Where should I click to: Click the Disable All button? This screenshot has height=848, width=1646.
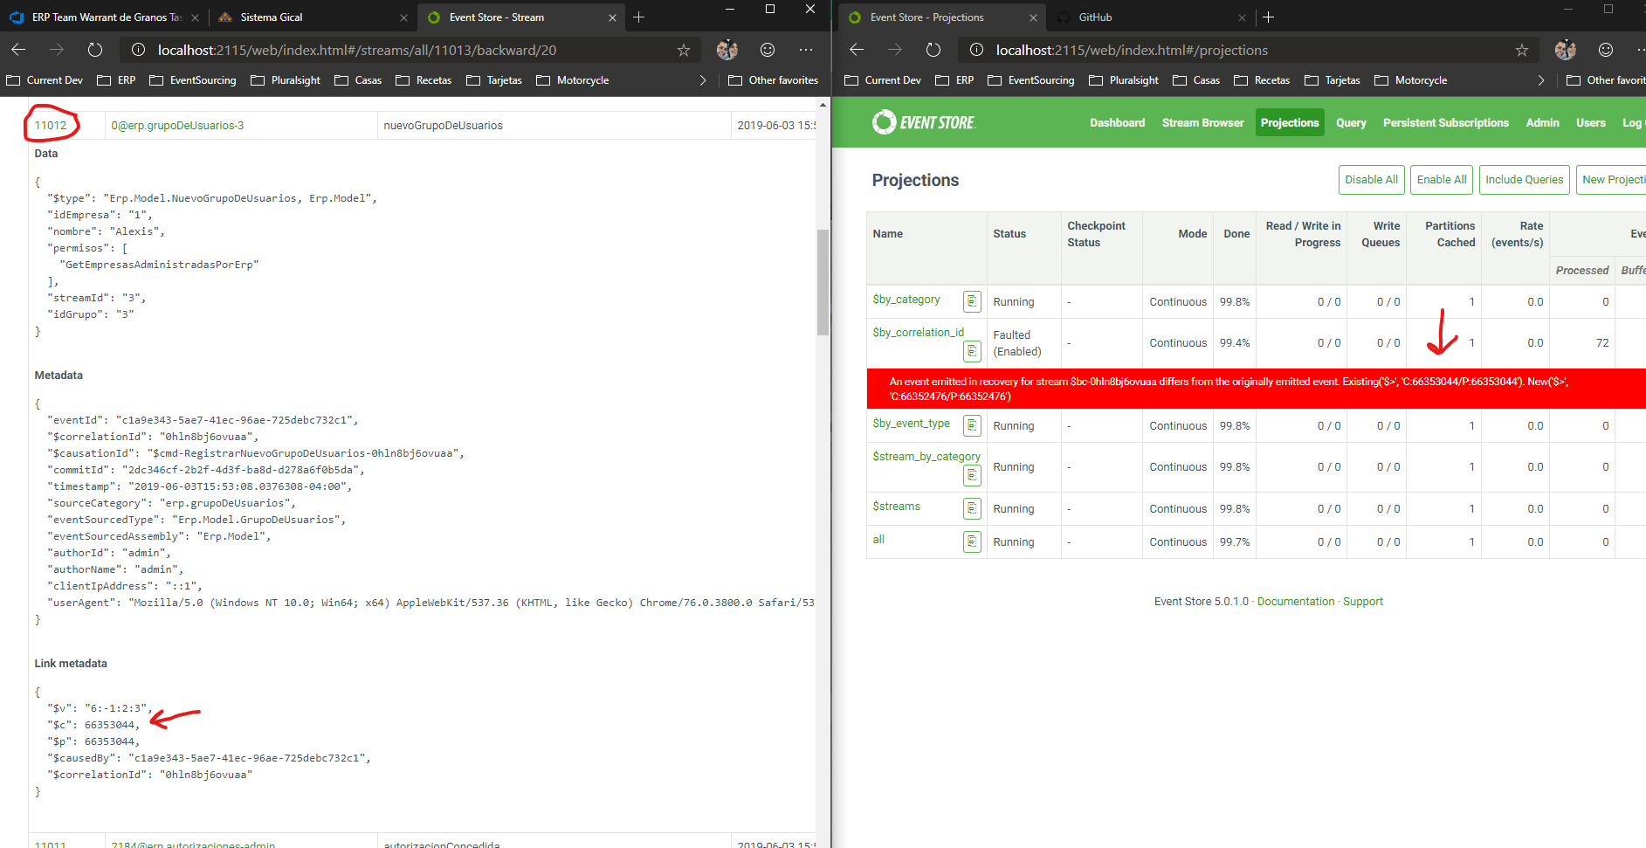coord(1371,180)
